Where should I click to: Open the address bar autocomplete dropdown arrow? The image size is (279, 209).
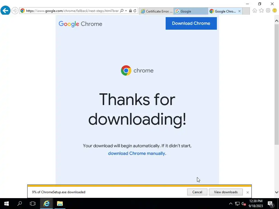click(126, 11)
